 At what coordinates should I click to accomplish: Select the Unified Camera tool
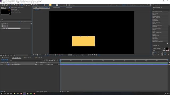(x=14, y=5)
